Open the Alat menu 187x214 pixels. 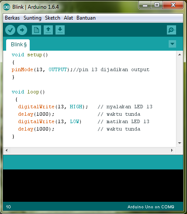coord(68,18)
